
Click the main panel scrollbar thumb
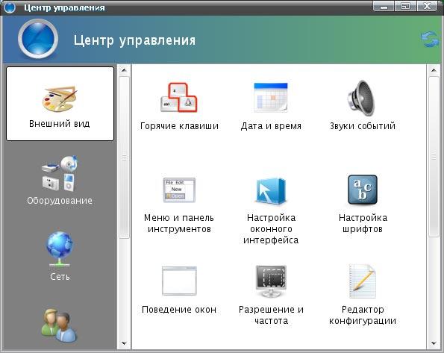pos(434,157)
